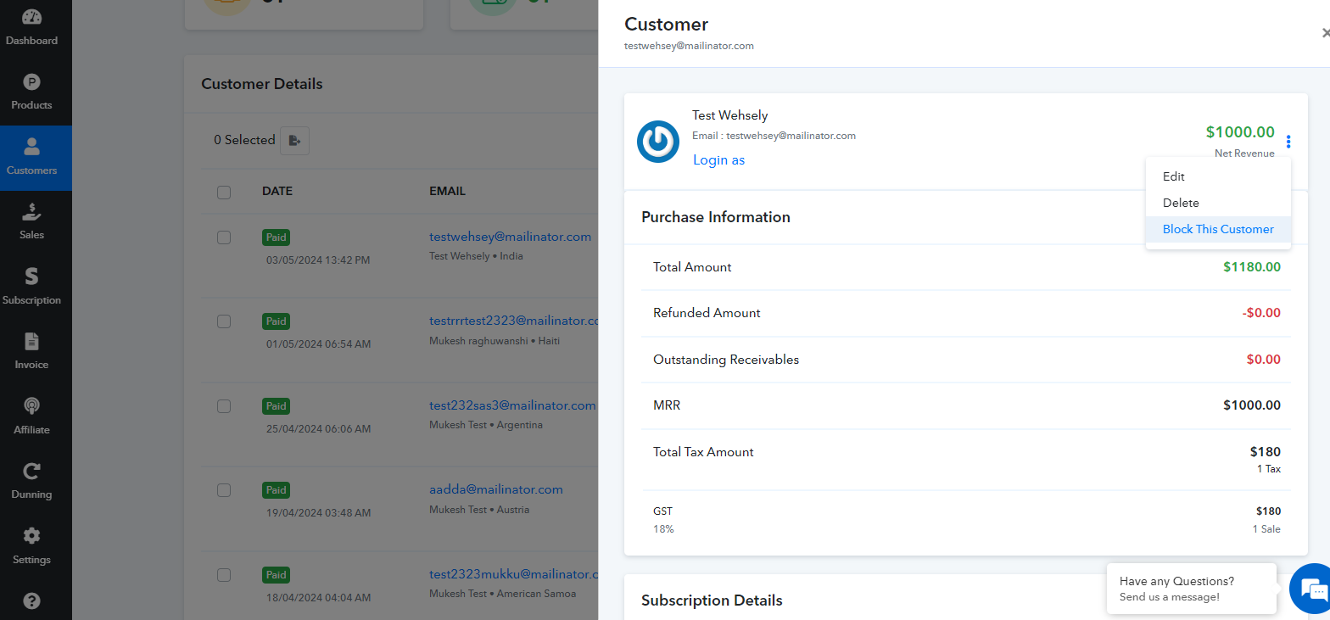Open testwehsey@mailinator.com link in the table

510,237
